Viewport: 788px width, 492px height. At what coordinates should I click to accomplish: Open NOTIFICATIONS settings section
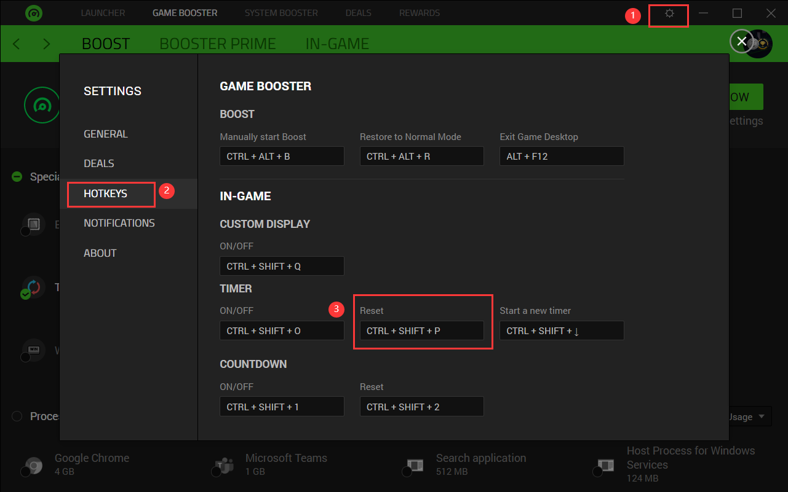pos(119,223)
